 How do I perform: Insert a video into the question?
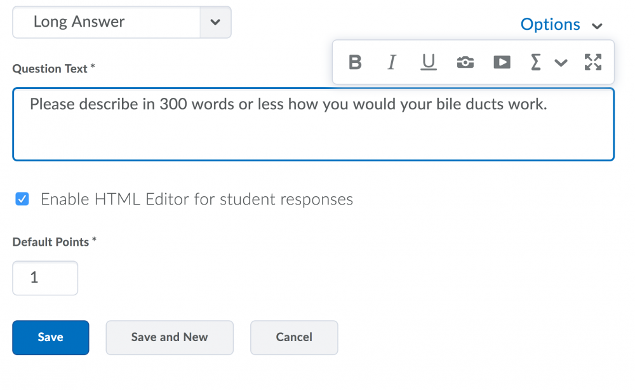[502, 62]
